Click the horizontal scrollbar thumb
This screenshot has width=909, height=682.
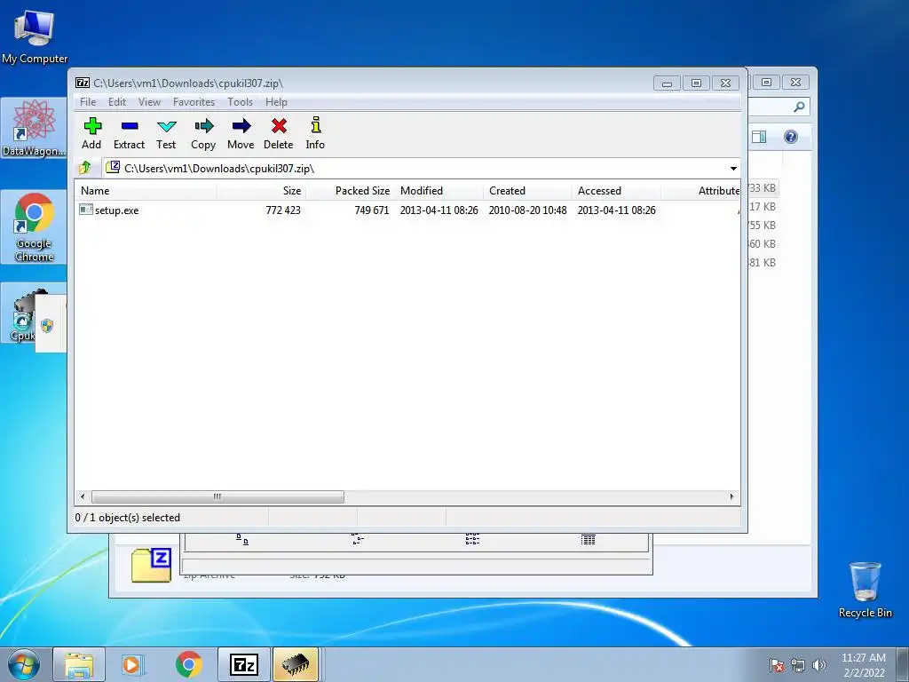tap(217, 496)
